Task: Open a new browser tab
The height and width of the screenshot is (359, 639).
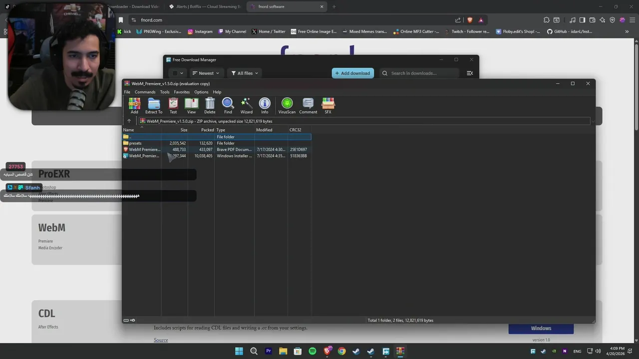Action: tap(334, 6)
